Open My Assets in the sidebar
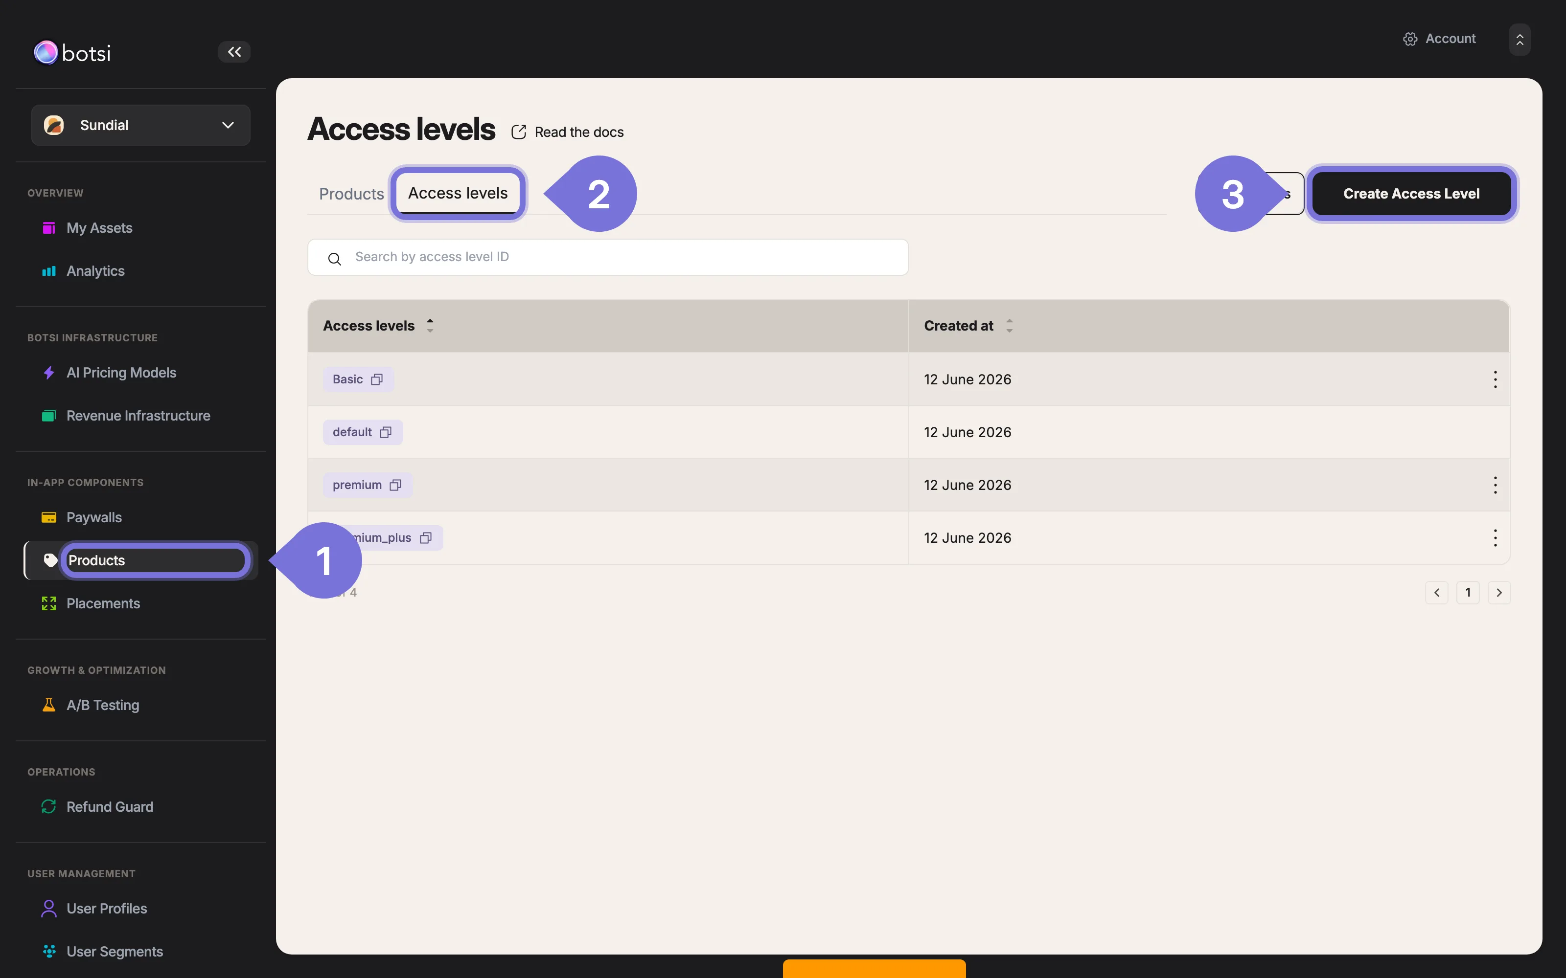The width and height of the screenshot is (1566, 978). [99, 228]
